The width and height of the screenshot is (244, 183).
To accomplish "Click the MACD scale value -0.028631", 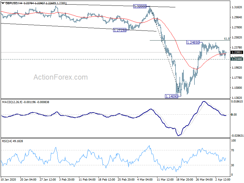I will point(237,136).
